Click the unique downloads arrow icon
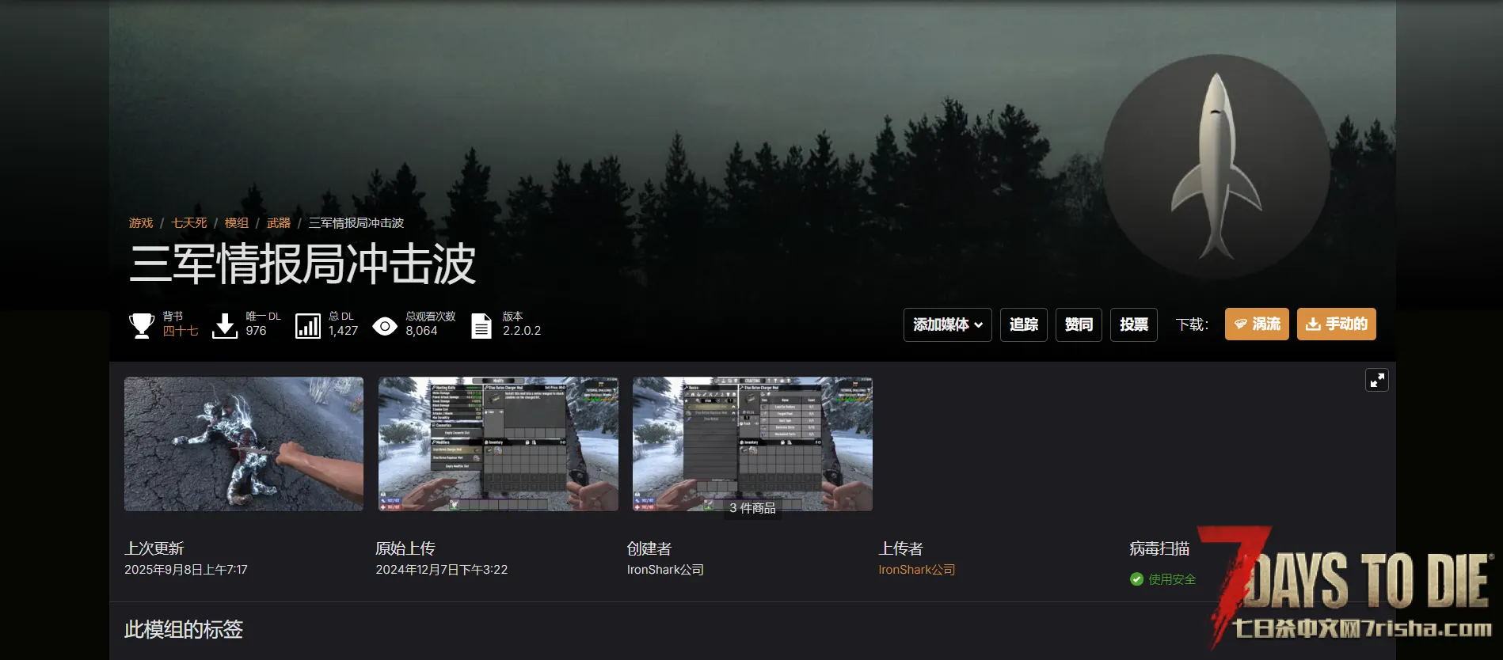 point(225,325)
